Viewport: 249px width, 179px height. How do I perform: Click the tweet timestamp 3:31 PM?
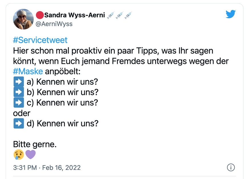(25, 168)
